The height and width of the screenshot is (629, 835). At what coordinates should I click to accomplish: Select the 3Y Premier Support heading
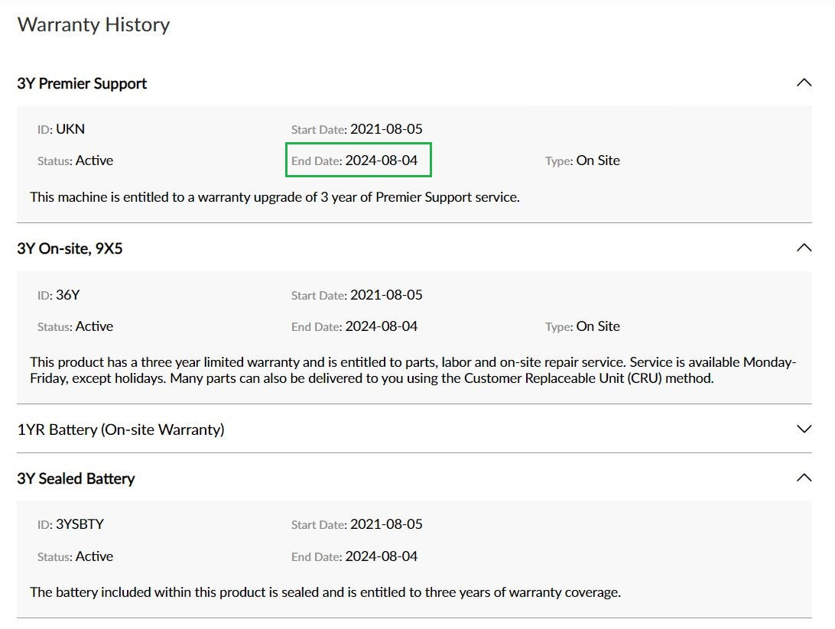tap(81, 83)
